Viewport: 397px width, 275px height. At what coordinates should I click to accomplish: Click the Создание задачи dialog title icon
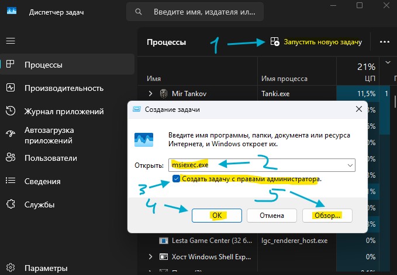tap(137, 110)
